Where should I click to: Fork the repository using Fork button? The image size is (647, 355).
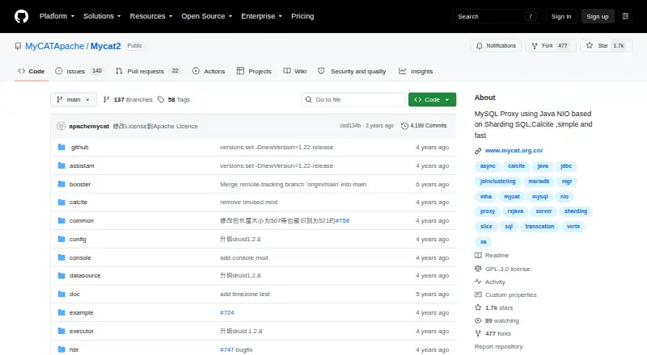tap(551, 46)
